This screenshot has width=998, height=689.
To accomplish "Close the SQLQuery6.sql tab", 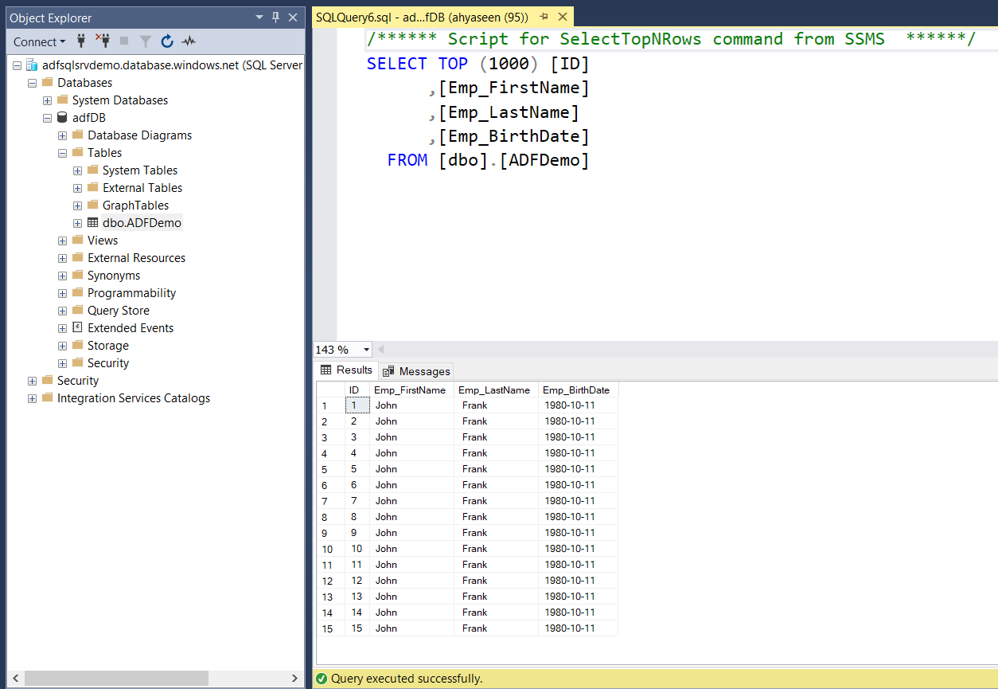I will click(563, 17).
